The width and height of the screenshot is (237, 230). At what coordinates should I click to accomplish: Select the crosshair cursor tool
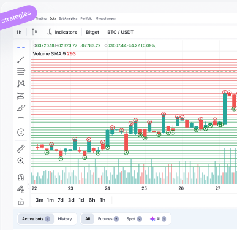point(21,47)
